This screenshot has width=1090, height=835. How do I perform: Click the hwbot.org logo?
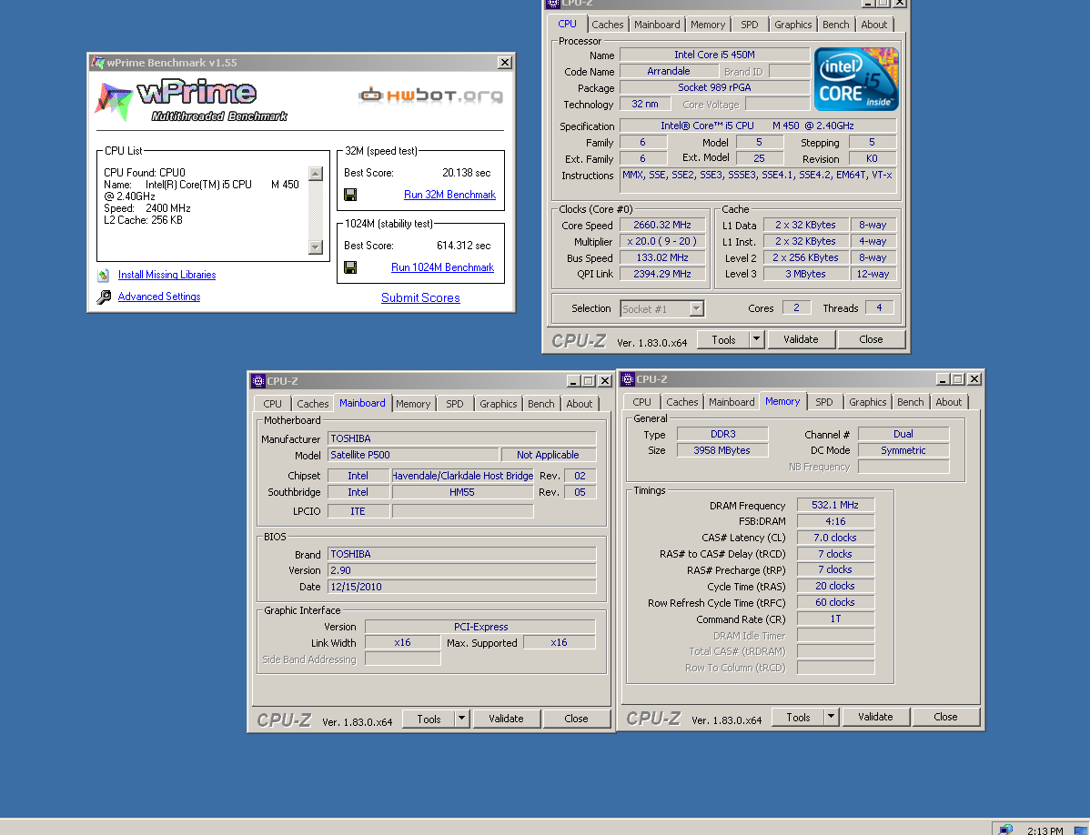tap(431, 96)
